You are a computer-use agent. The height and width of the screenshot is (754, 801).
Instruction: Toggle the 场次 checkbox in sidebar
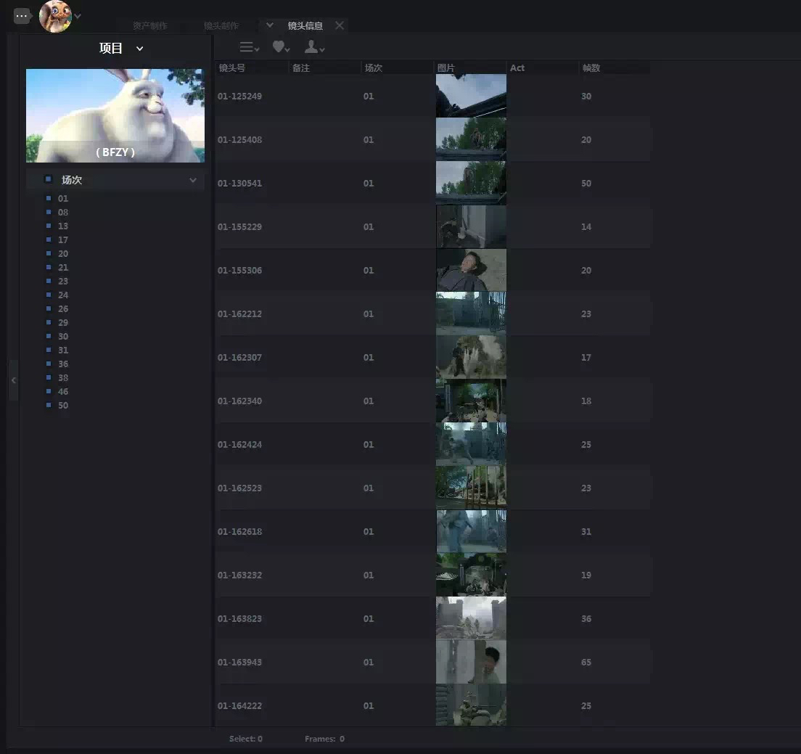pos(49,179)
